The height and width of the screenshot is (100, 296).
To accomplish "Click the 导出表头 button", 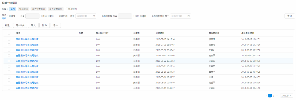I will [x=20, y=25].
